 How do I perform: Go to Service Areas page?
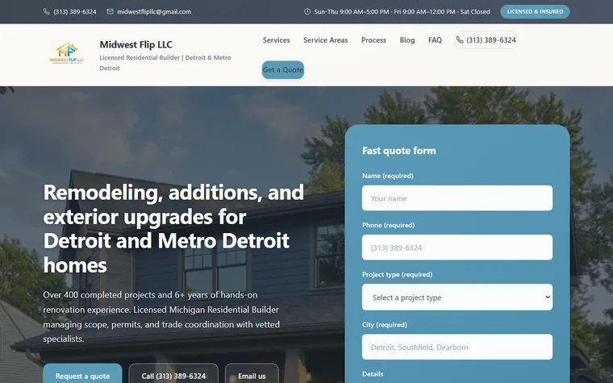(326, 40)
